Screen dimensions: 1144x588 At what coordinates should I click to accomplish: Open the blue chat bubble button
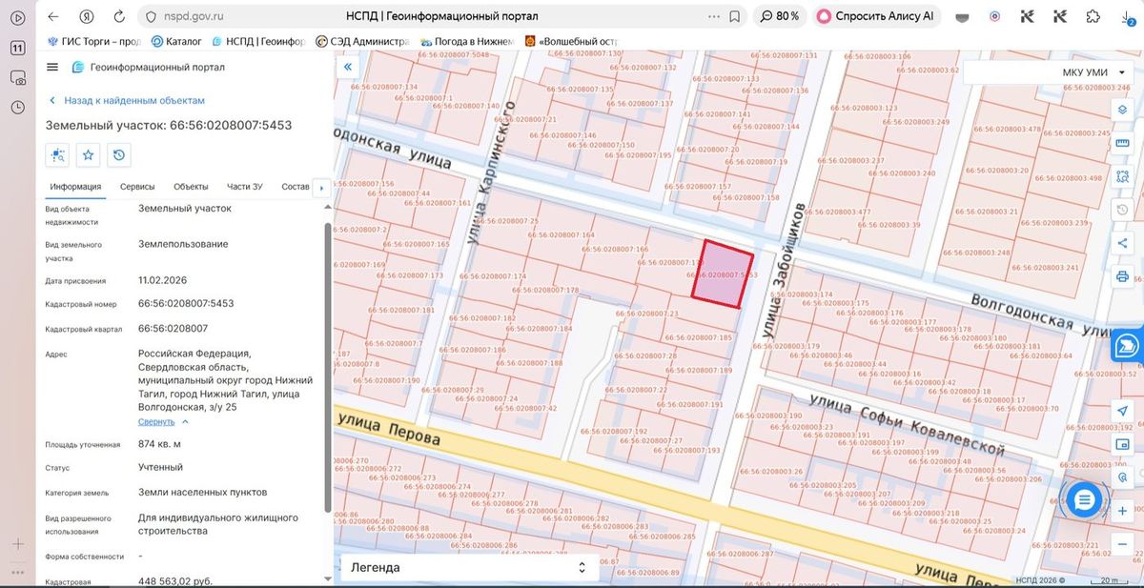[x=1084, y=499]
